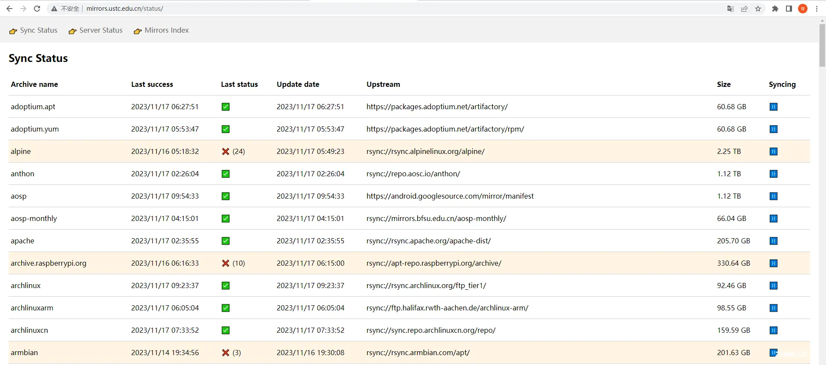
Task: Click the archive name armbian
Action: 25,353
